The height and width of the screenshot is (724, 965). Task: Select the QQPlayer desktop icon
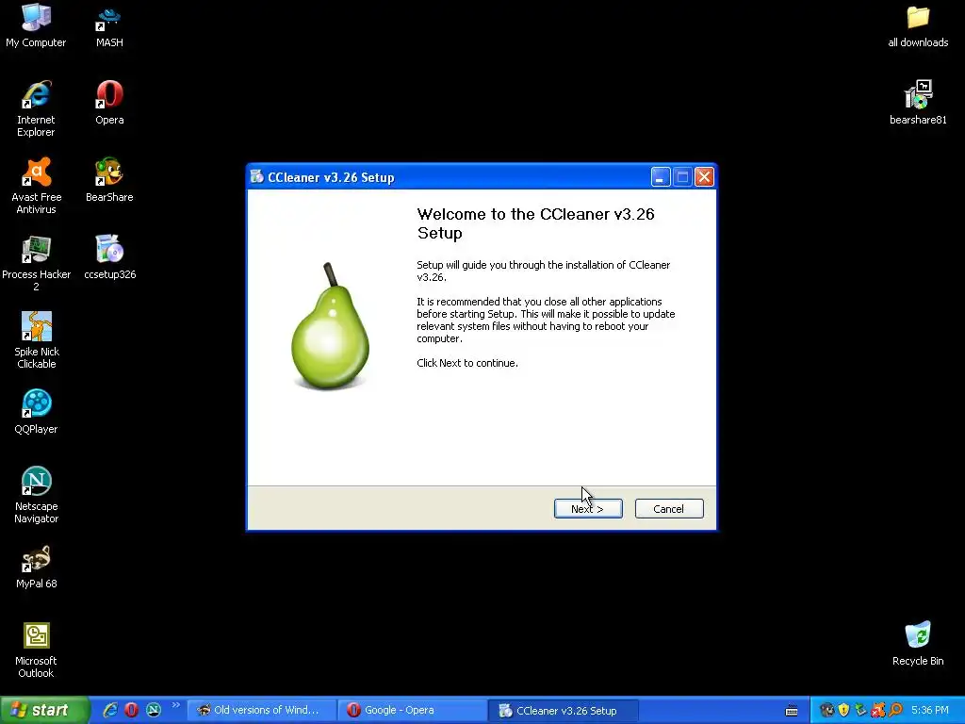[x=37, y=413]
